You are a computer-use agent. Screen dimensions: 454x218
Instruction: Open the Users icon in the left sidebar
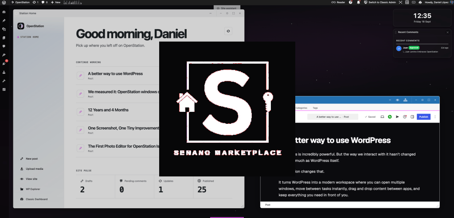point(4,72)
